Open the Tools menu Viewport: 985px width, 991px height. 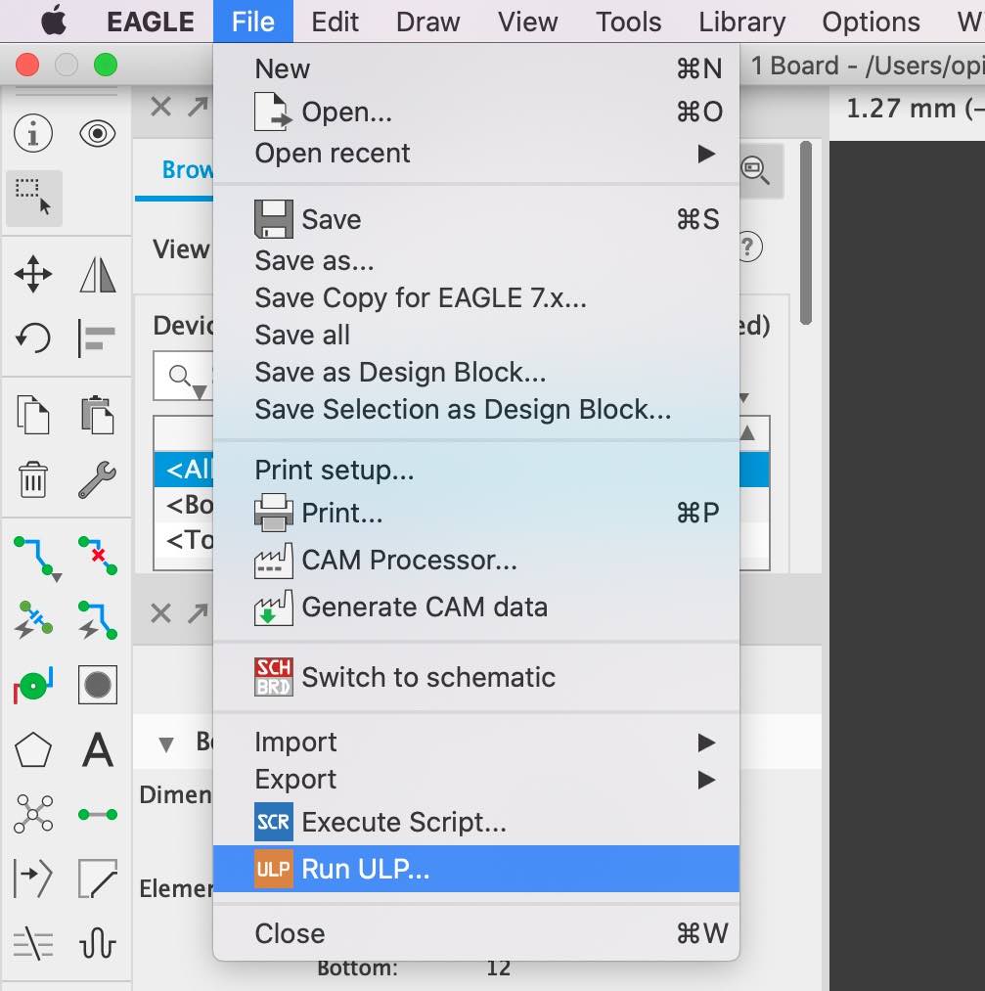pos(629,22)
